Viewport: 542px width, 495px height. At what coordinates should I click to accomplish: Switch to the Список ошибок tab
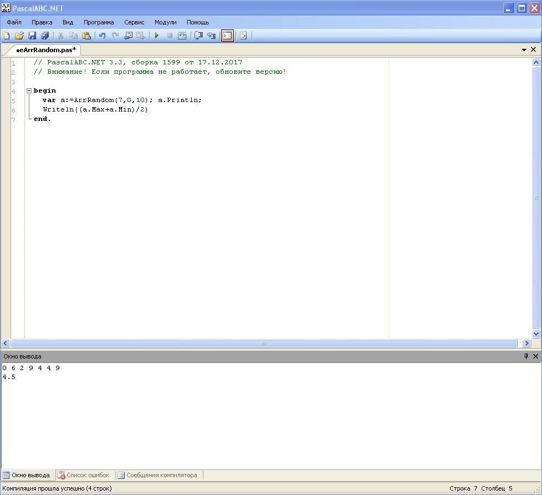pyautogui.click(x=84, y=475)
